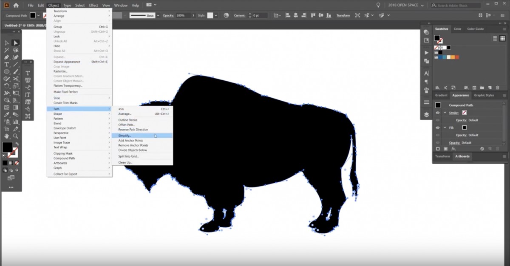Viewport: 510px width, 266px height.
Task: Select the Column Graph tool
Action: (15, 122)
